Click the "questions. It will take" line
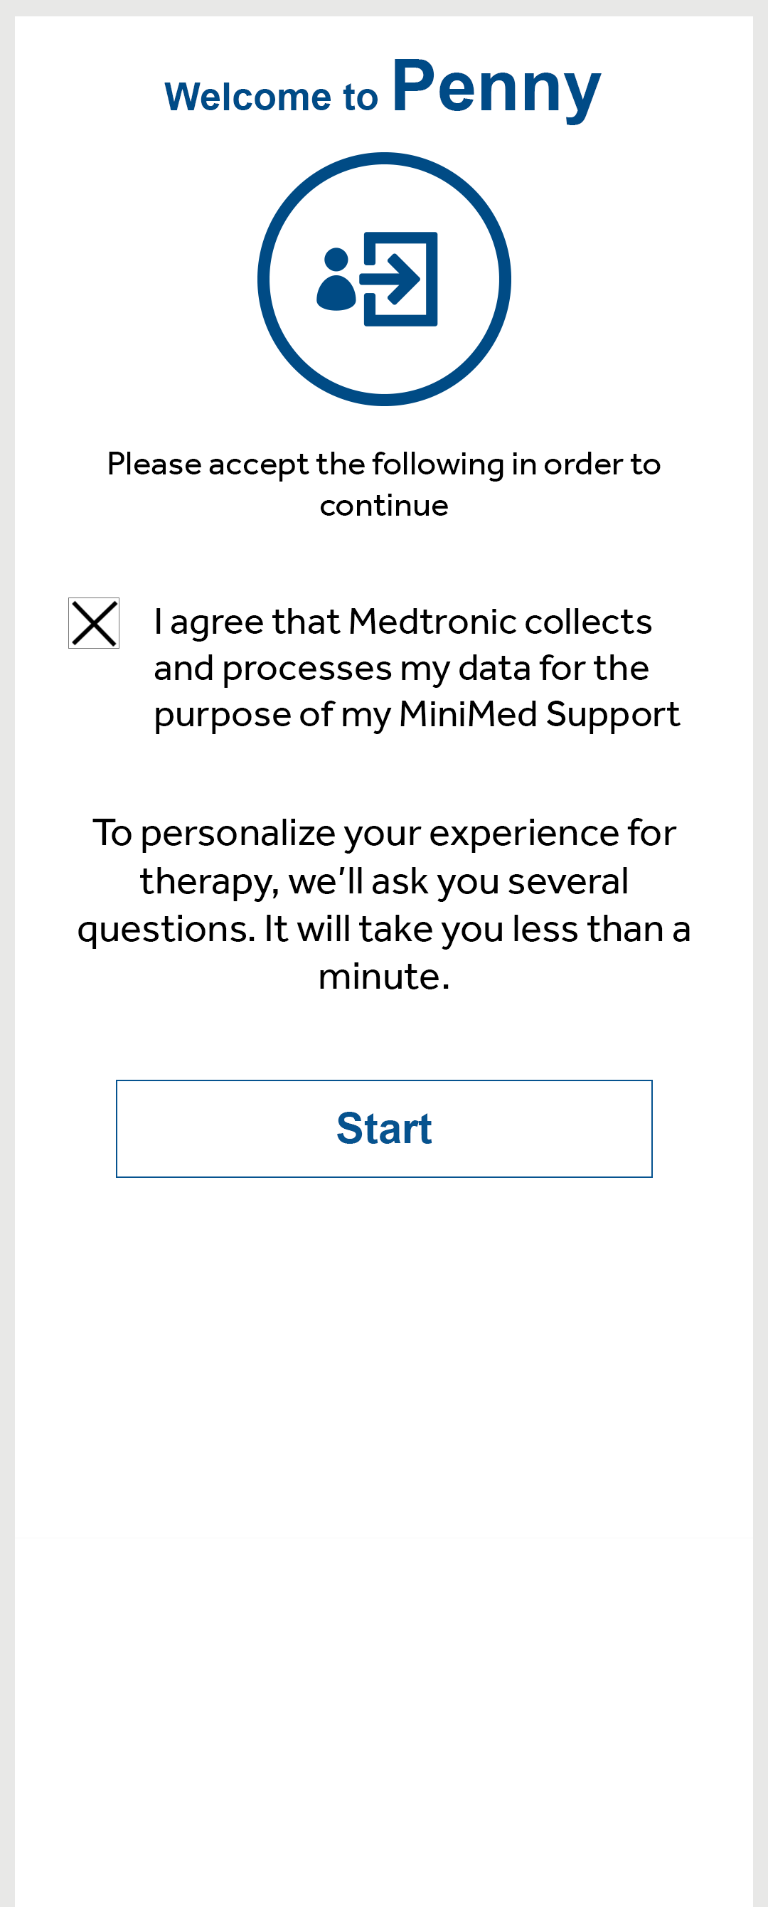 383,930
